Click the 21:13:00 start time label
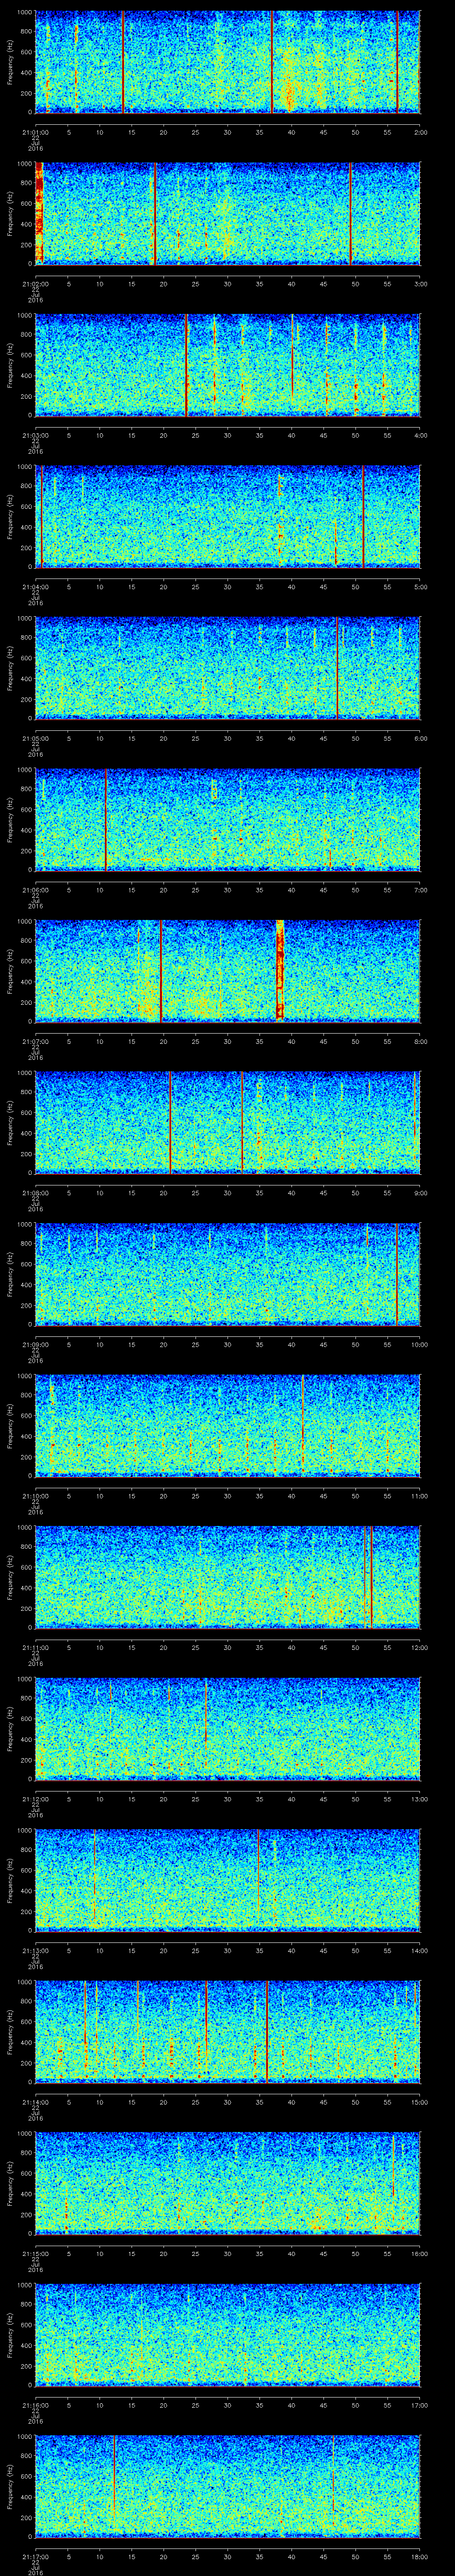Viewport: 455px width, 2576px height. pos(35,1950)
